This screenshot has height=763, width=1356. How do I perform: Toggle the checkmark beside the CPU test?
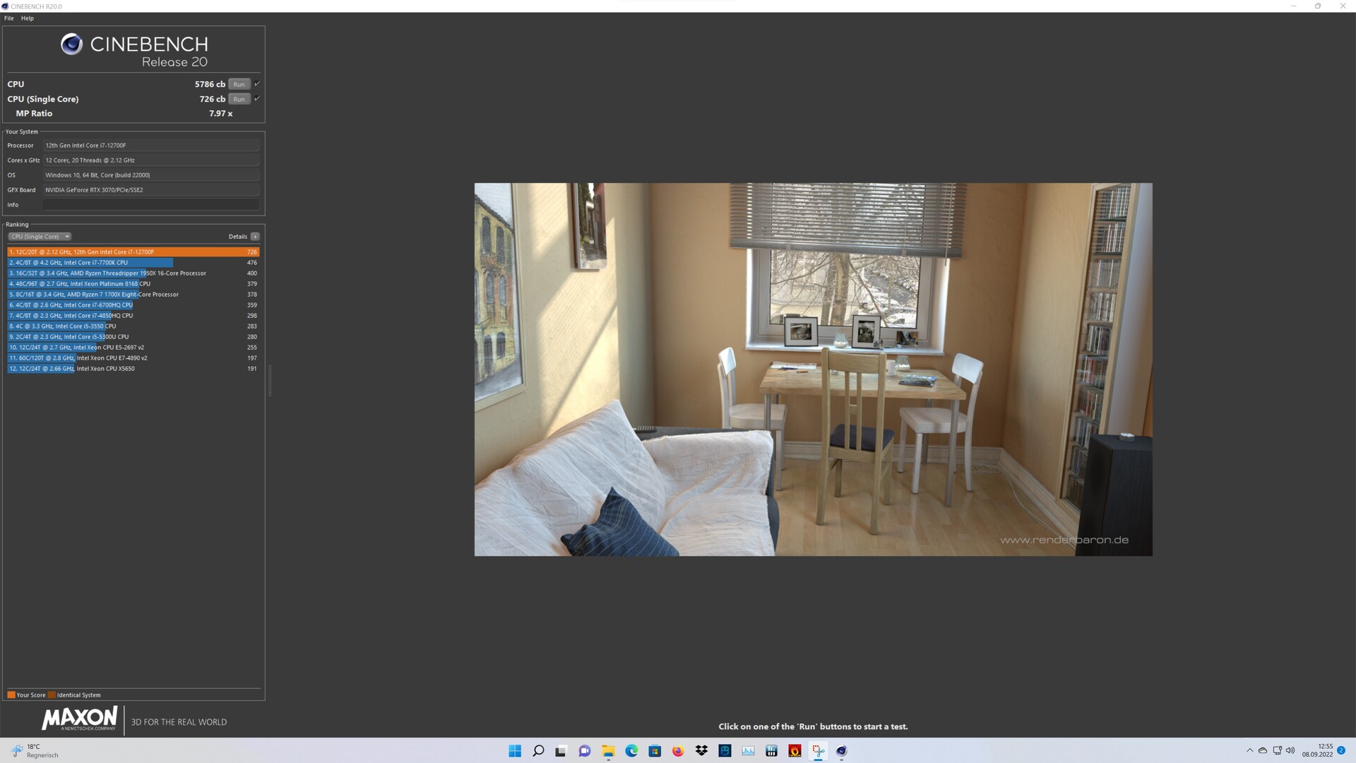[x=257, y=83]
